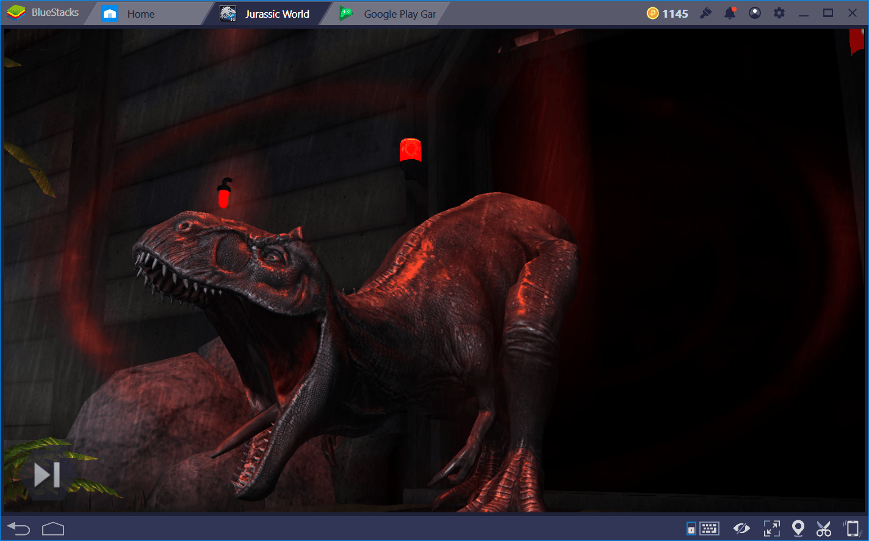Take a screenshot with scissors icon
Image resolution: width=869 pixels, height=541 pixels.
823,528
